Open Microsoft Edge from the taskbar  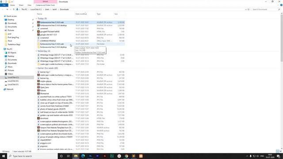[83, 156]
